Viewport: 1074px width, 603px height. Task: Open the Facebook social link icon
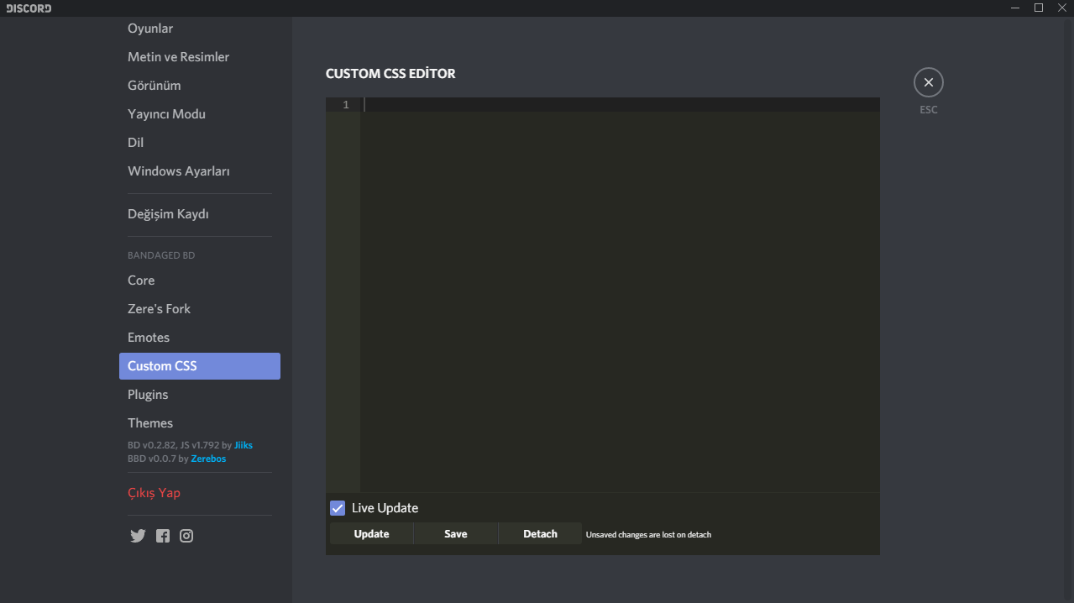(163, 536)
